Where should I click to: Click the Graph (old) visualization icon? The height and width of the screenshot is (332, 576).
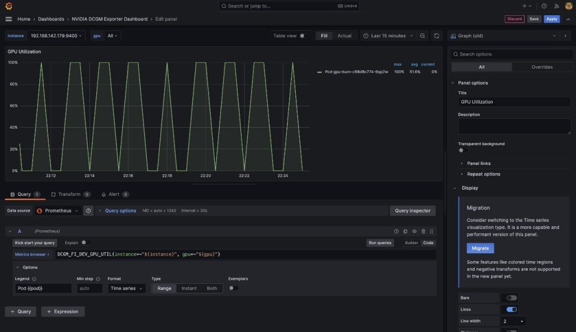(453, 35)
